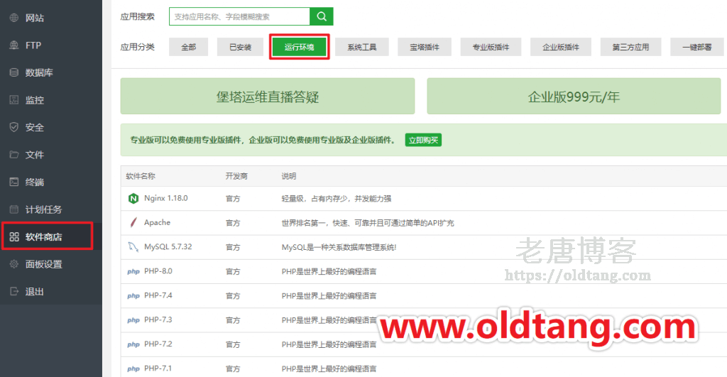Click the 安全 shield icon in sidebar

tap(14, 127)
